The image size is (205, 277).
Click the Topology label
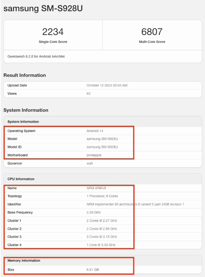click(15, 196)
